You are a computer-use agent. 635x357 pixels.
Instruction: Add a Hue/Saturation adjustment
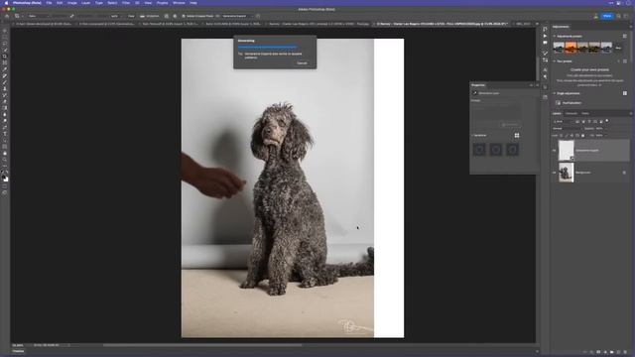coord(569,103)
